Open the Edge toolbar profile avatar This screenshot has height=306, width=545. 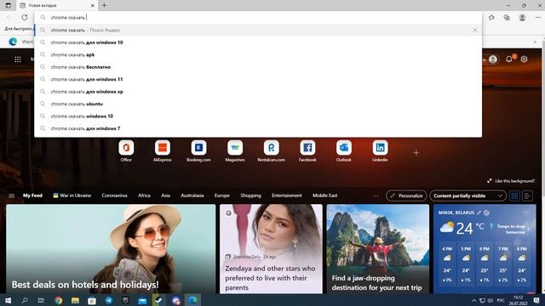coord(522,17)
